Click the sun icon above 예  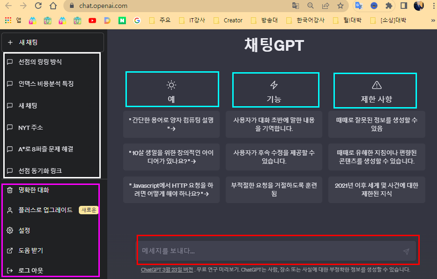172,85
